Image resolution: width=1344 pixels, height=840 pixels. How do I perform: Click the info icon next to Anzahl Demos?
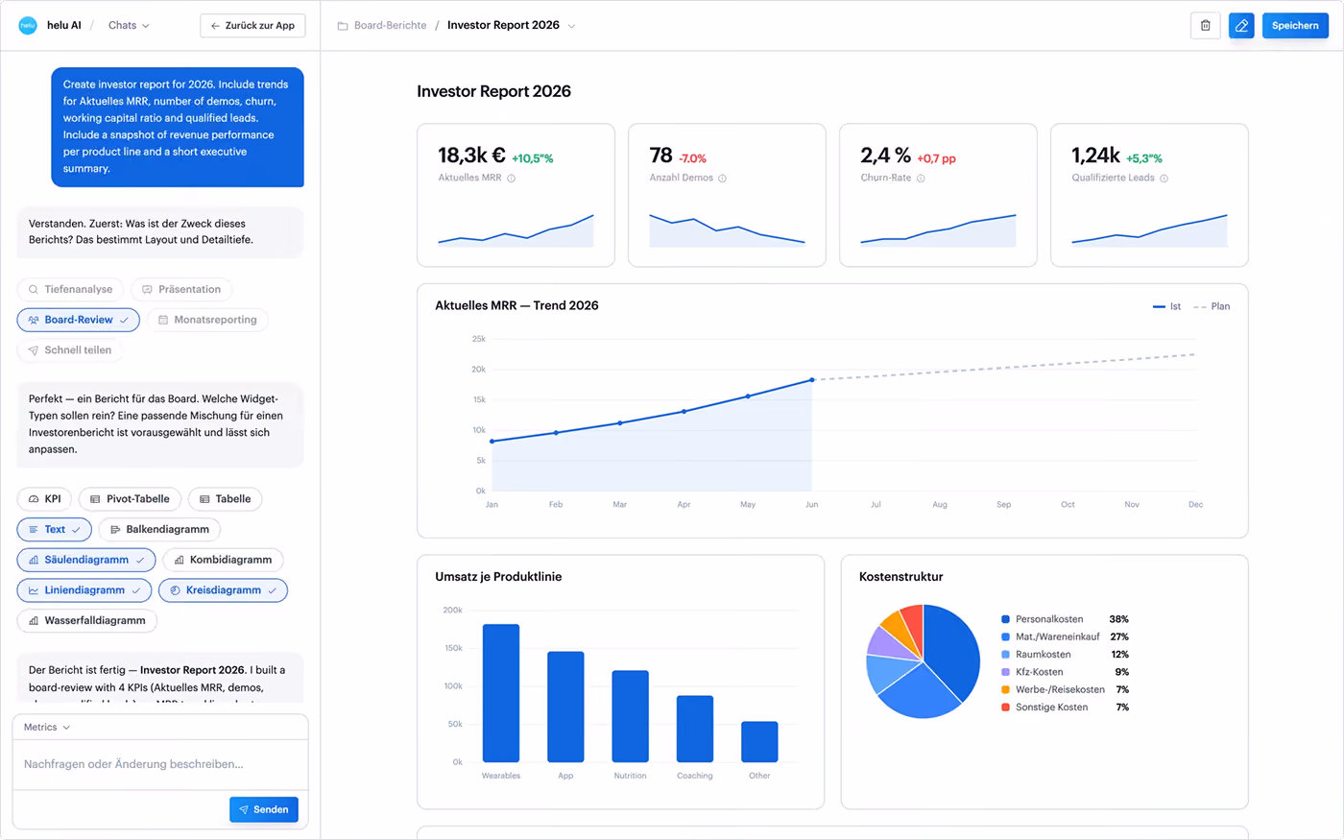point(722,179)
